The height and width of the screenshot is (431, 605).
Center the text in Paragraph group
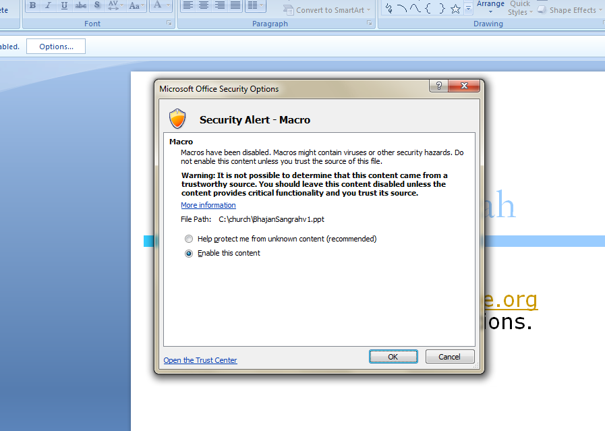point(204,5)
